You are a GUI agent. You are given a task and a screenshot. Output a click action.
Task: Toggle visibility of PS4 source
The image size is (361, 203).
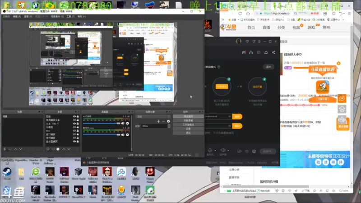tap(74, 131)
